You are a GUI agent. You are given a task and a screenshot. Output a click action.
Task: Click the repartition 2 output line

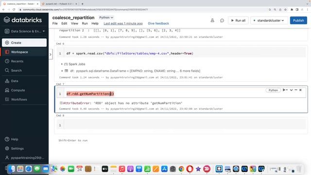point(120,30)
